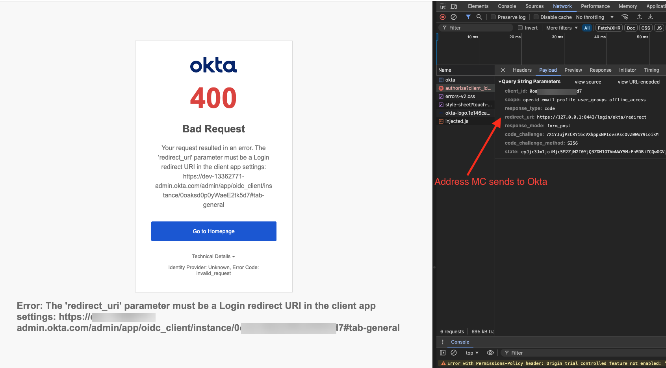Stop recording network log
666x368 pixels.
pos(443,17)
